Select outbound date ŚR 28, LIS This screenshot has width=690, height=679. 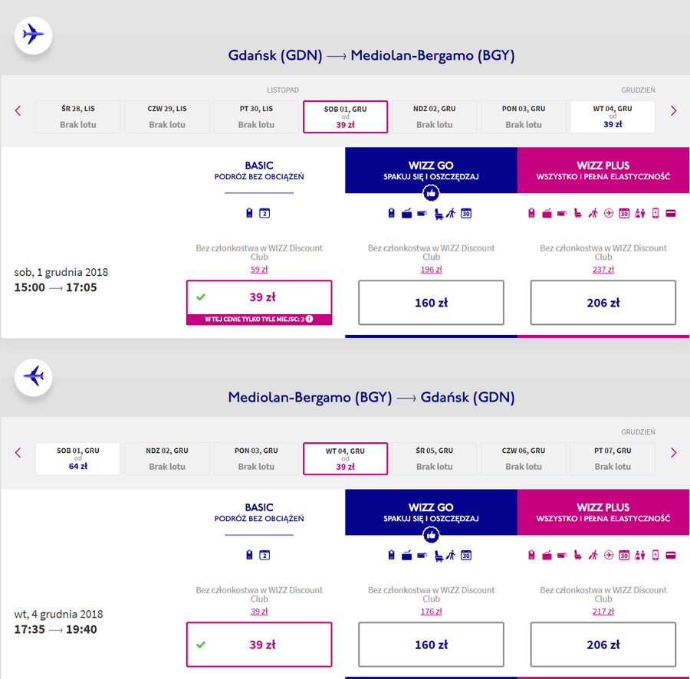[78, 116]
